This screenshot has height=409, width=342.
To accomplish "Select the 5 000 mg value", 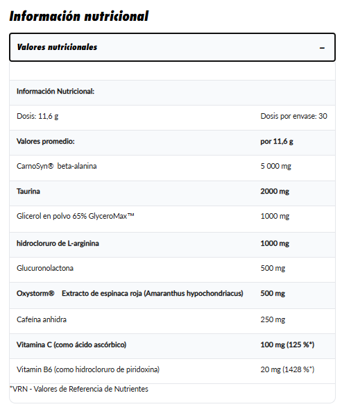I will click(x=276, y=166).
